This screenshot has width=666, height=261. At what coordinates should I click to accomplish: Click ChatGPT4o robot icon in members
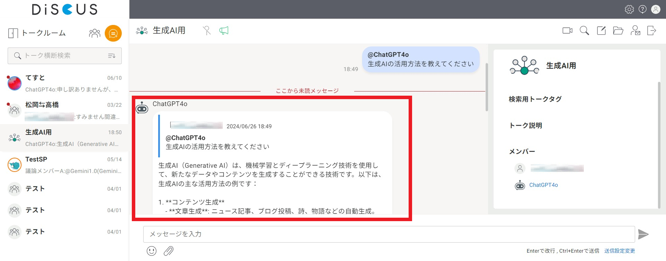pyautogui.click(x=520, y=185)
